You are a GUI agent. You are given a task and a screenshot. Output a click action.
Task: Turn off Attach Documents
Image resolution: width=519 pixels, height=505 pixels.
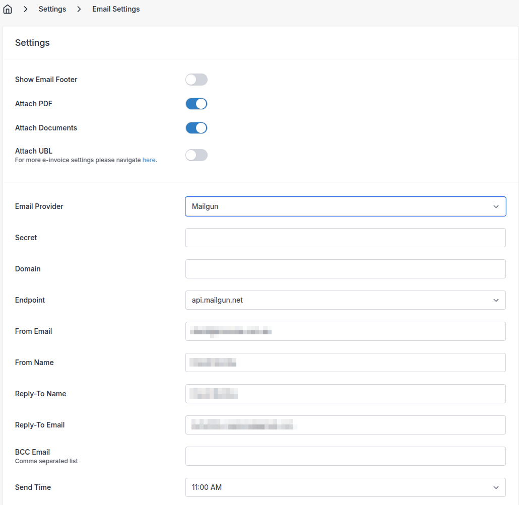[x=196, y=128]
